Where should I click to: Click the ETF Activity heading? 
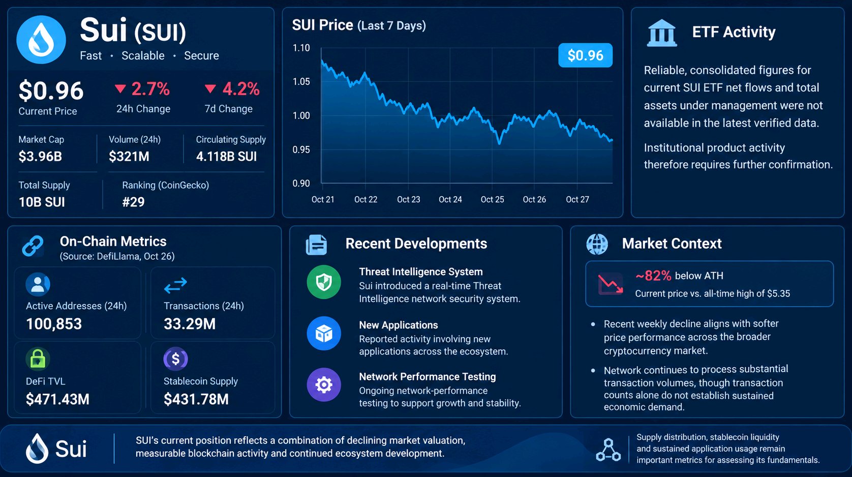[734, 32]
